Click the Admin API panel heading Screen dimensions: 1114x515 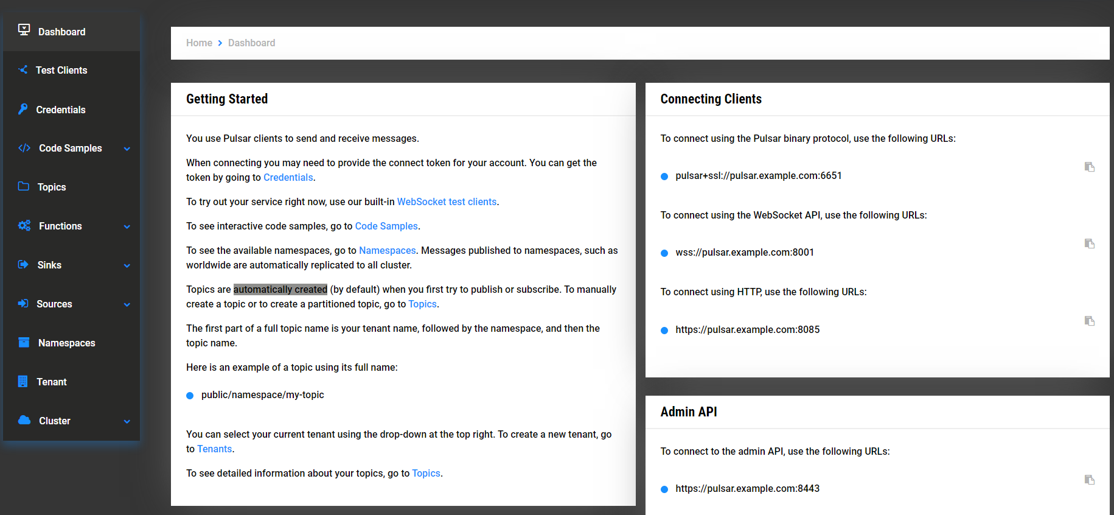tap(689, 412)
